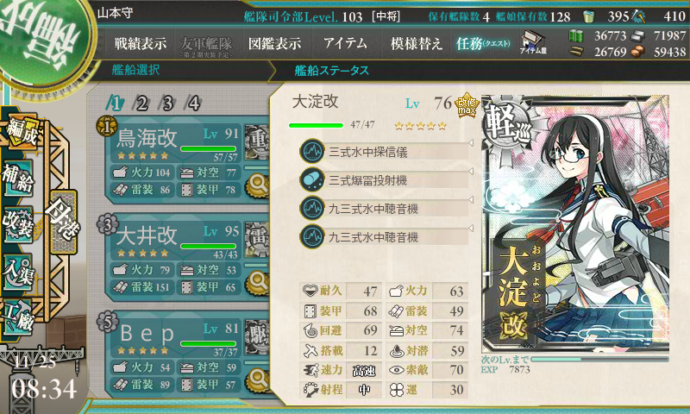
Task: Return to 母港 home port button
Action: [64, 222]
